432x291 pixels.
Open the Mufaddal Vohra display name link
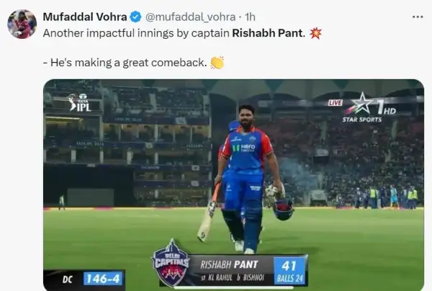tap(85, 17)
